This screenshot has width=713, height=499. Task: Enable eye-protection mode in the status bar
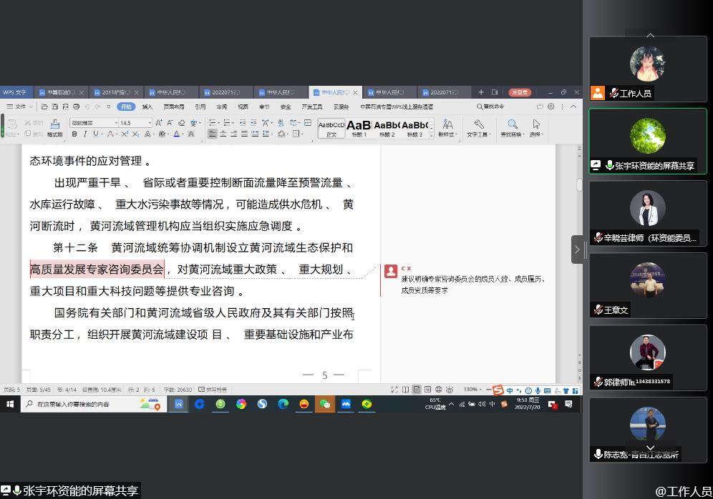click(449, 390)
